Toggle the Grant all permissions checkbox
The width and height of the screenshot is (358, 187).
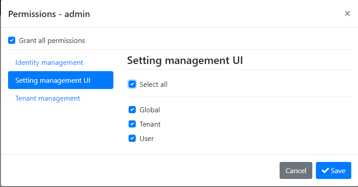(12, 40)
